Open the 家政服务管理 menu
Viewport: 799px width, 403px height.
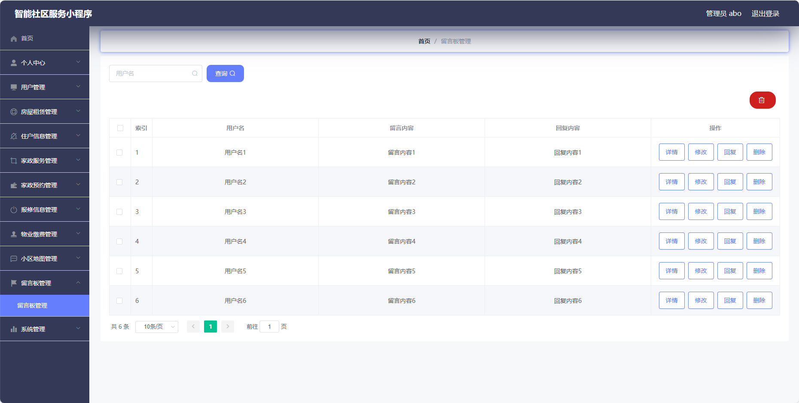[x=45, y=161]
